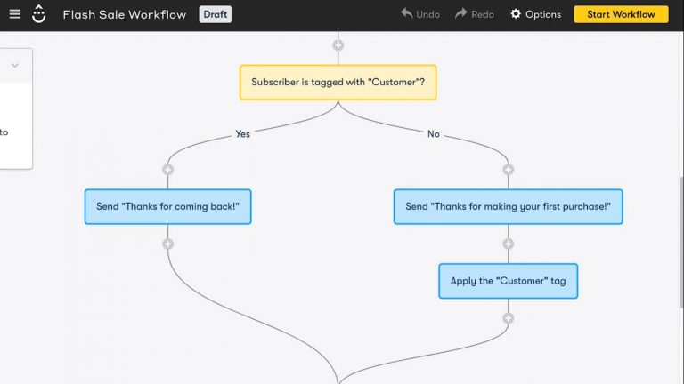This screenshot has height=384, width=684.
Task: Click the No branch label
Action: (433, 133)
